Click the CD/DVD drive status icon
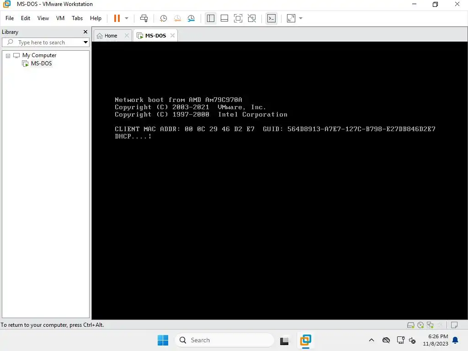 coord(420,325)
